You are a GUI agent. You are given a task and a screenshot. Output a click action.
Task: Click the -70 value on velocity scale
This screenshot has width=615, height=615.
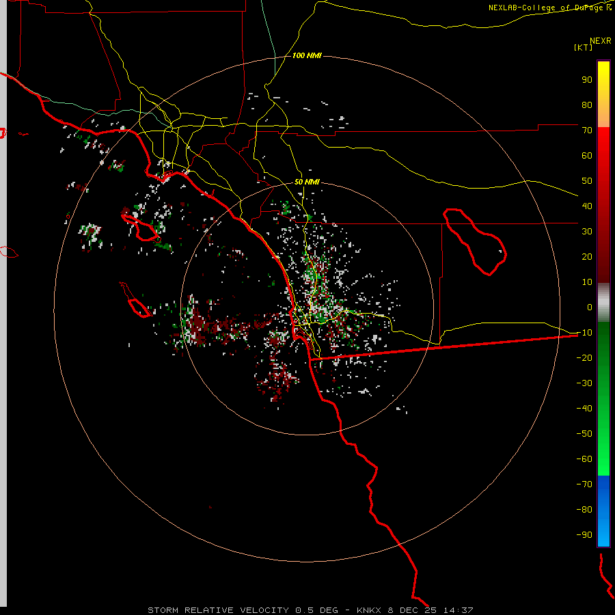[584, 484]
